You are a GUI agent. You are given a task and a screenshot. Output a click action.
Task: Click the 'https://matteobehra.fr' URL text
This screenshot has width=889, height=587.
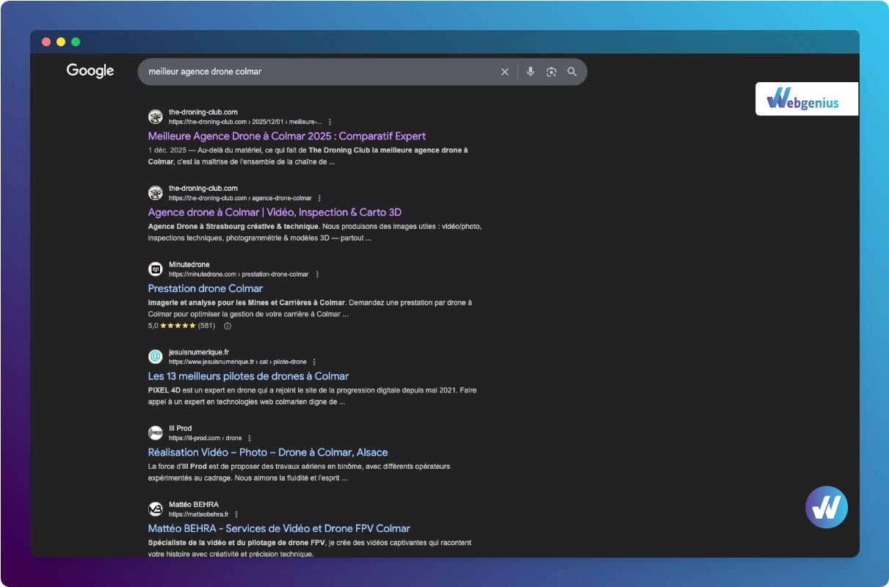click(199, 514)
